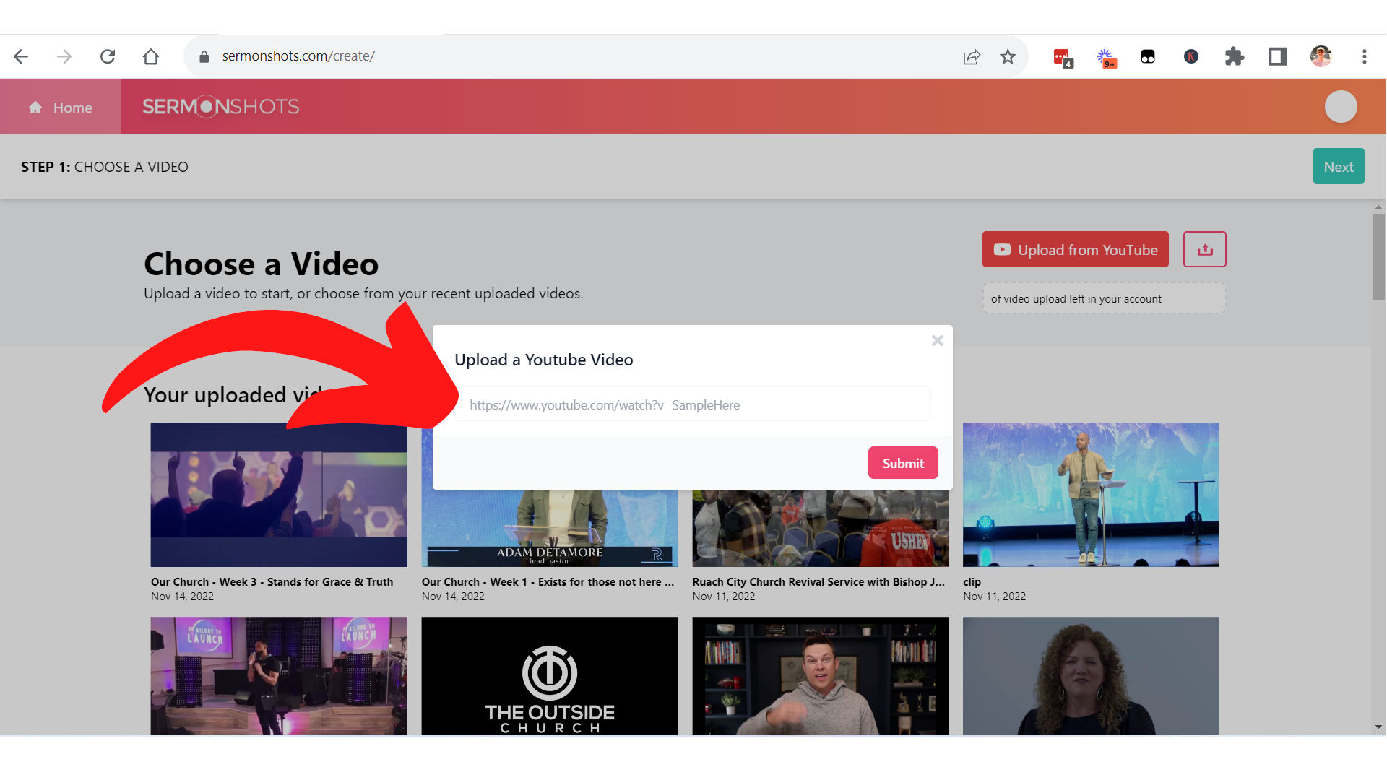Click the site security lock icon
This screenshot has height=780, width=1387.
pyautogui.click(x=204, y=56)
